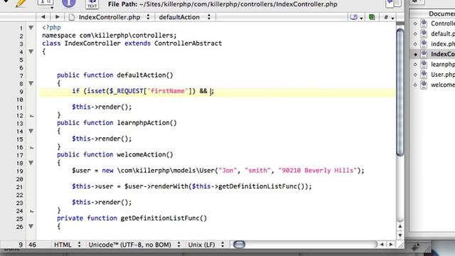Click the horizontal scroll right arrow
Viewport: 455px width, 256px height.
[x=391, y=245]
